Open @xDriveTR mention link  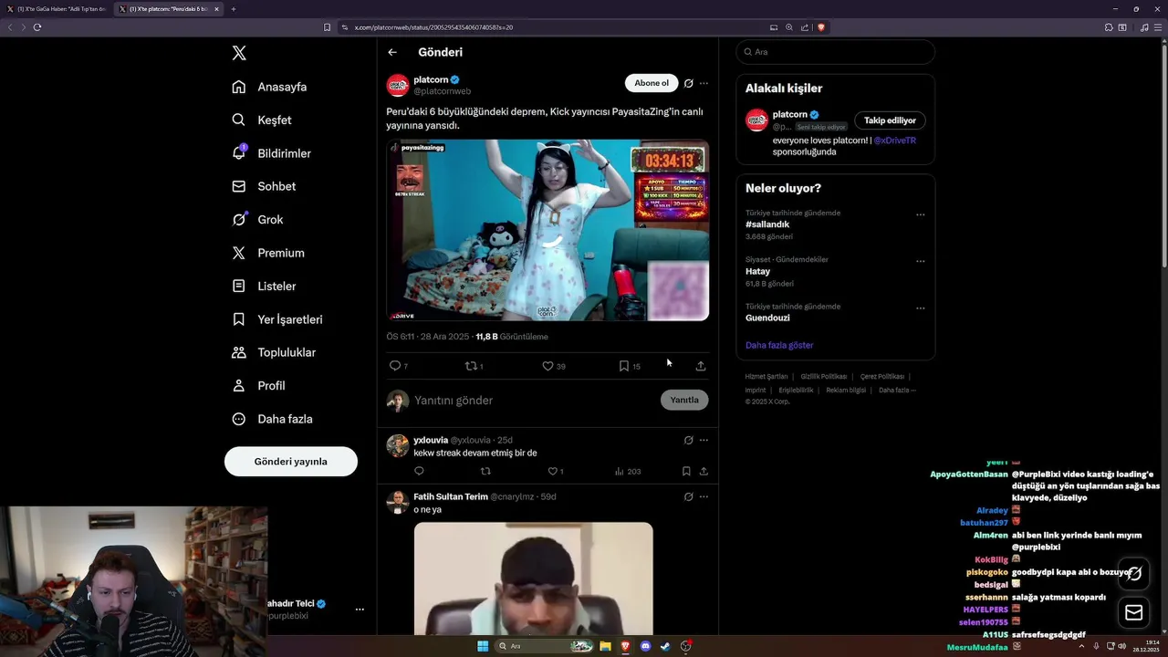tap(894, 141)
